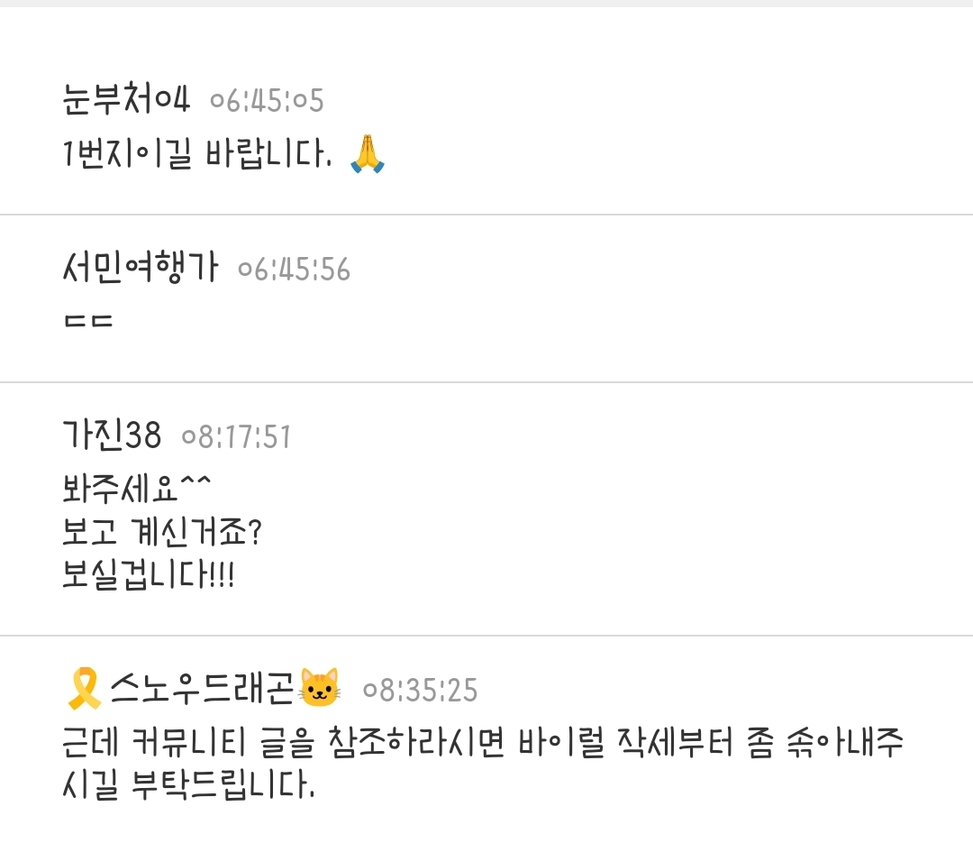Click the 06:45:05 timestamp
The width and height of the screenshot is (973, 843).
click(x=266, y=101)
